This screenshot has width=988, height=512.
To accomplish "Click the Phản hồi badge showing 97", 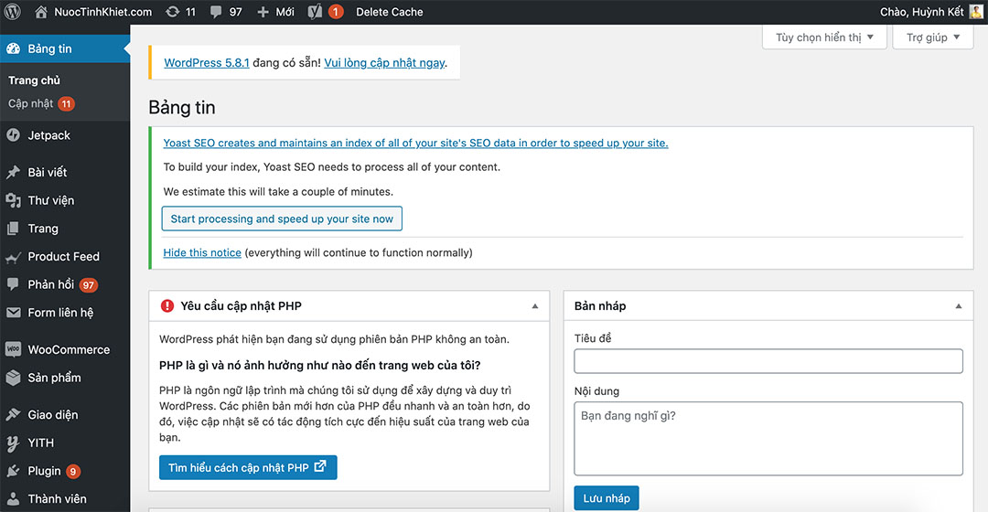I will (88, 284).
